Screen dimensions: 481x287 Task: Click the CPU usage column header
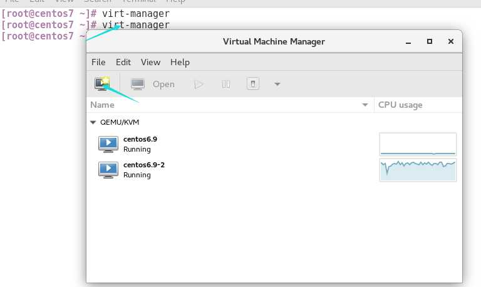(x=418, y=105)
